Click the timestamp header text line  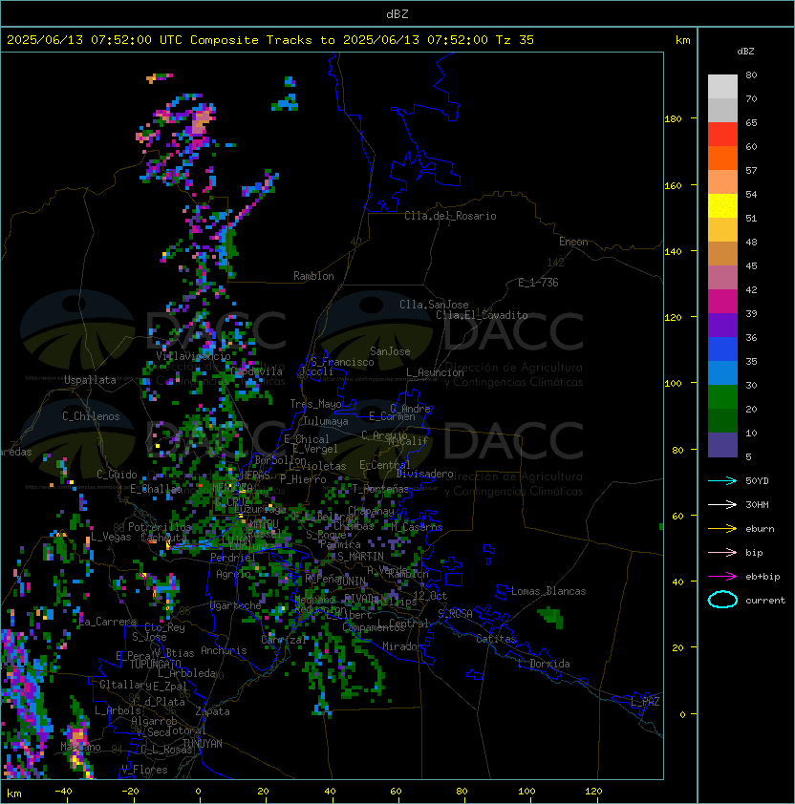pyautogui.click(x=270, y=39)
